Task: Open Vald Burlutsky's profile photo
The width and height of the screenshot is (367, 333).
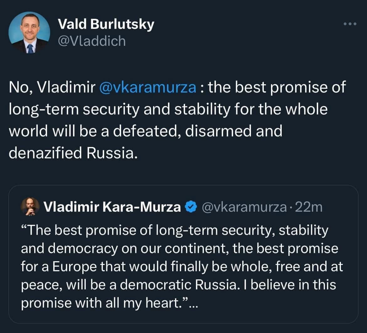Action: point(29,33)
